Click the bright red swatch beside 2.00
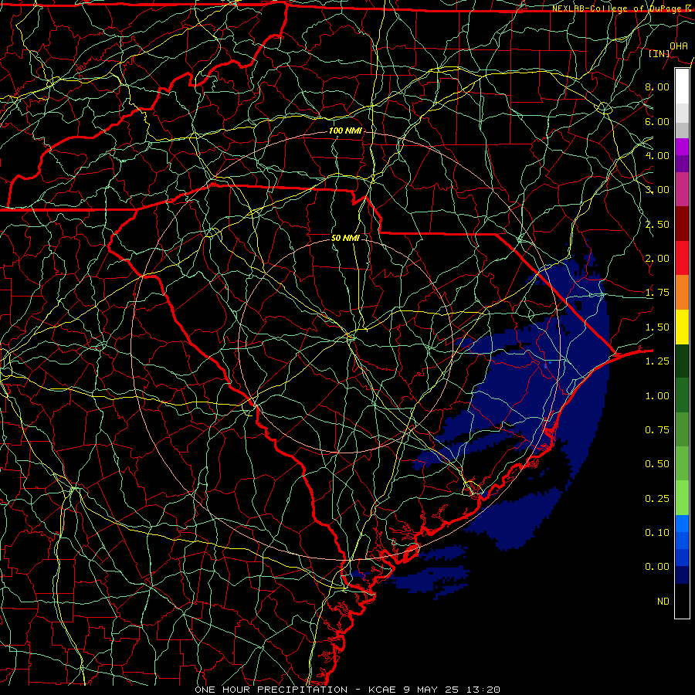Image resolution: width=695 pixels, height=695 pixels. [x=682, y=258]
